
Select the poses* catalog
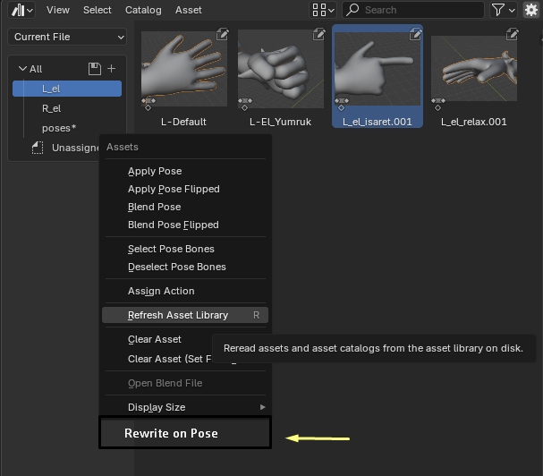coord(59,128)
